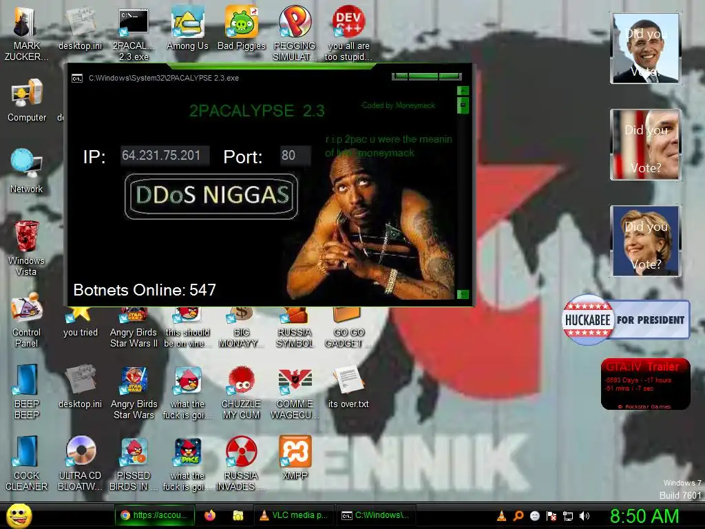This screenshot has width=705, height=529.
Task: Open the RUSSIA INVADES... radiation icon
Action: point(242,464)
